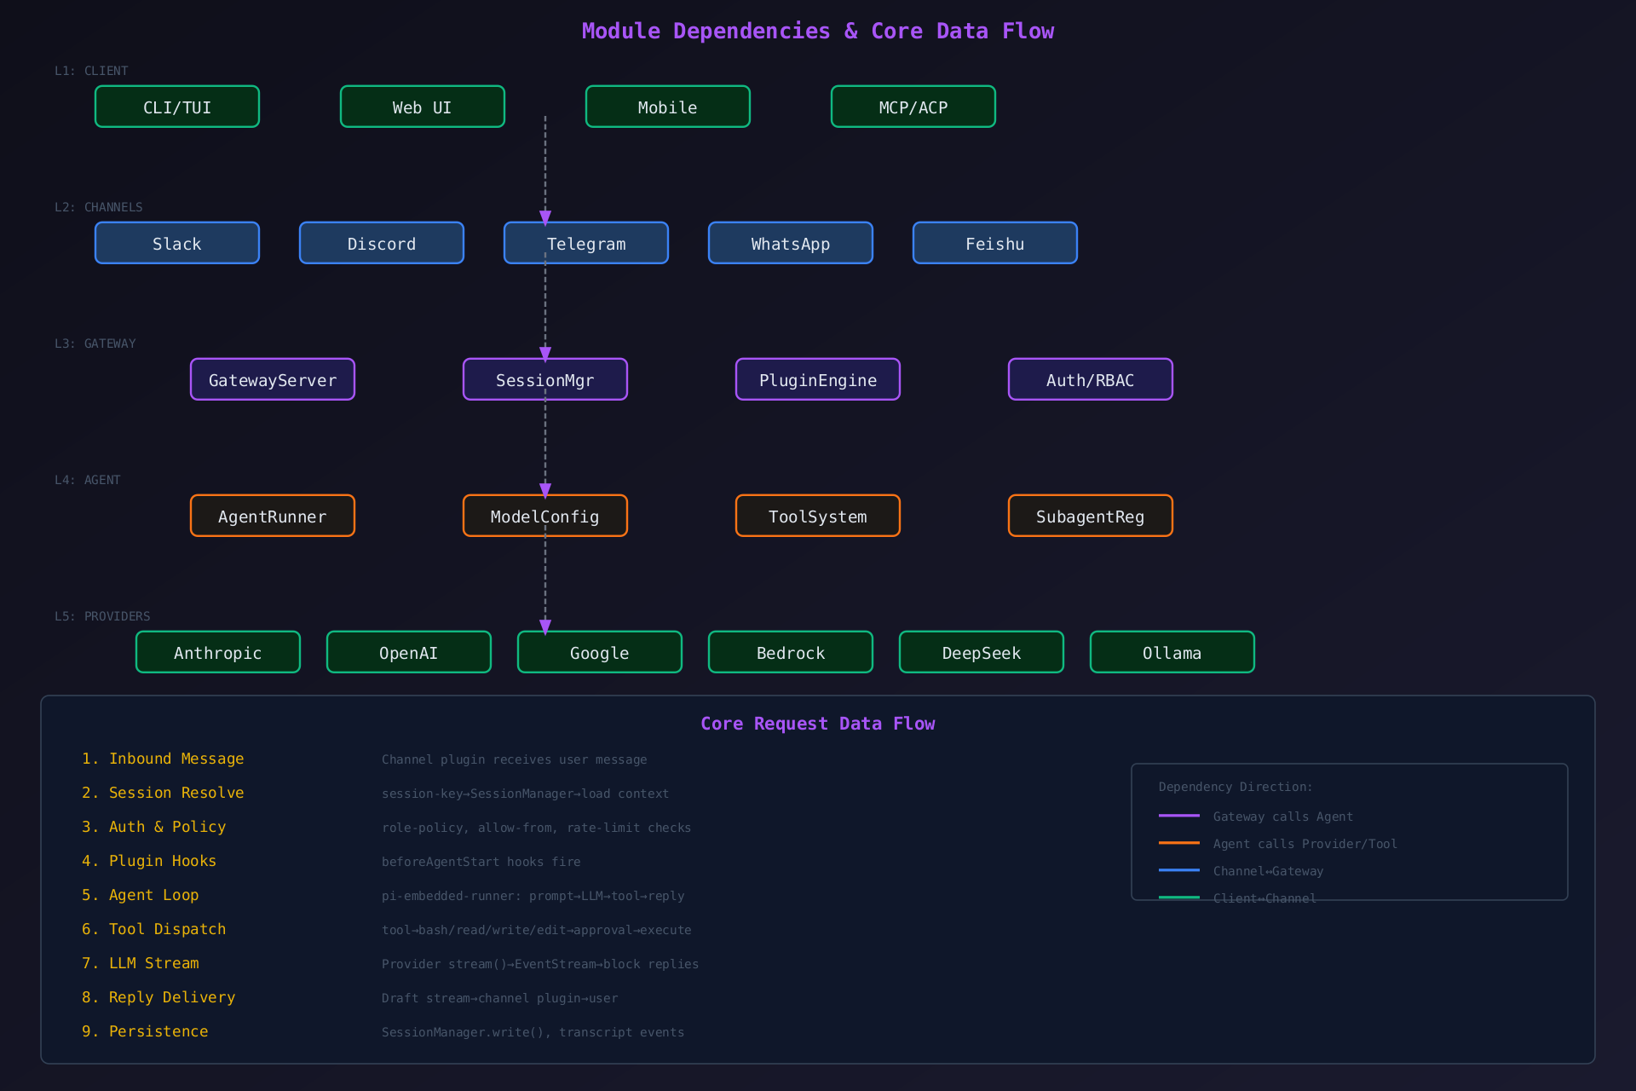Screen dimensions: 1636x1091
Task: Select the SubagentReg node
Action: [1091, 516]
